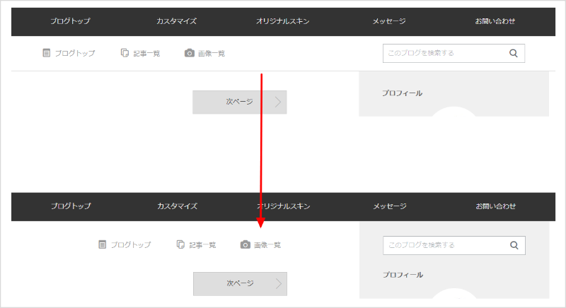Viewport: 566px width, 308px height.
Task: Choose お問い合わせ in the upper dark navigation bar
Action: click(495, 21)
